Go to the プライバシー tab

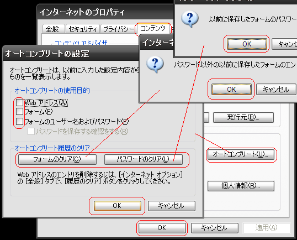(x=118, y=29)
